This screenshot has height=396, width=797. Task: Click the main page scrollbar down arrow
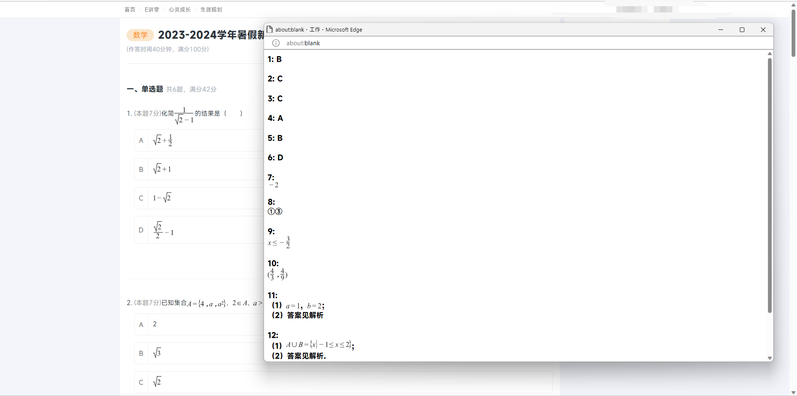pyautogui.click(x=793, y=393)
